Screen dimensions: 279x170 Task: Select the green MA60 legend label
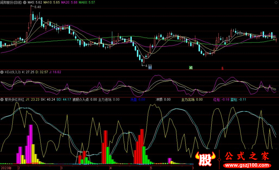(86, 2)
